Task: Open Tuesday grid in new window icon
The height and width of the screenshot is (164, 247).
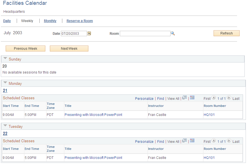Action: (x=184, y=141)
